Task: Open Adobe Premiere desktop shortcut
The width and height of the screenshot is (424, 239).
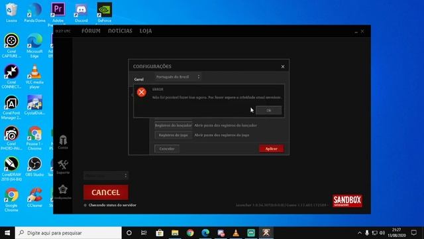Action: coord(58,13)
